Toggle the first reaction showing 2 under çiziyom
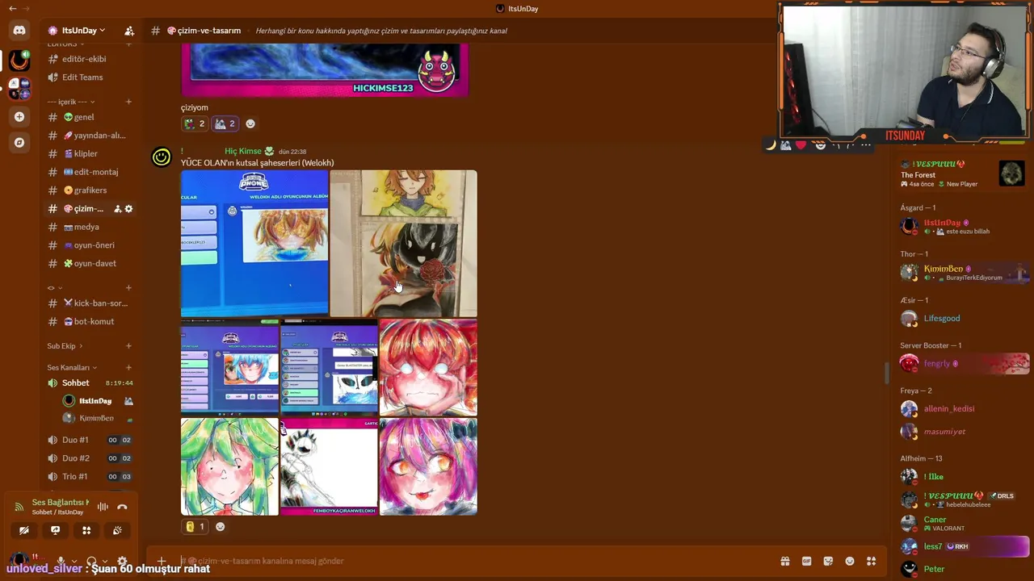The width and height of the screenshot is (1034, 581). tap(194, 123)
